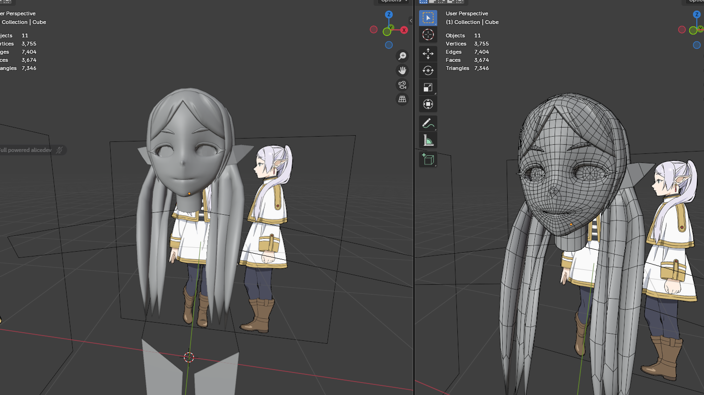Expand the left viewport sidebar with the arrow
The image size is (704, 395).
[x=411, y=21]
